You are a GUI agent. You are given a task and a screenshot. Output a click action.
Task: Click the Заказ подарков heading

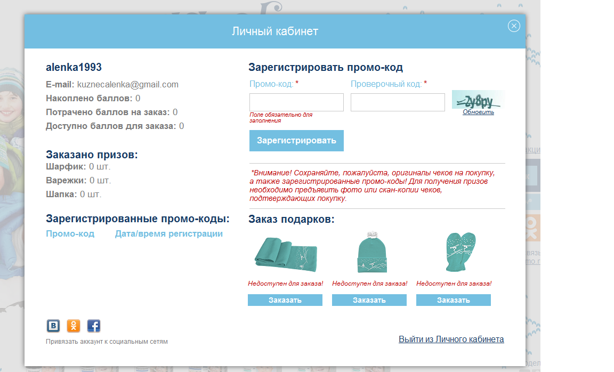click(292, 219)
